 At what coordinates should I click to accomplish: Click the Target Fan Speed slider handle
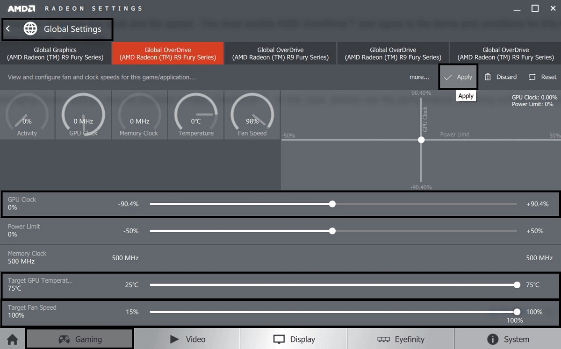coord(517,312)
